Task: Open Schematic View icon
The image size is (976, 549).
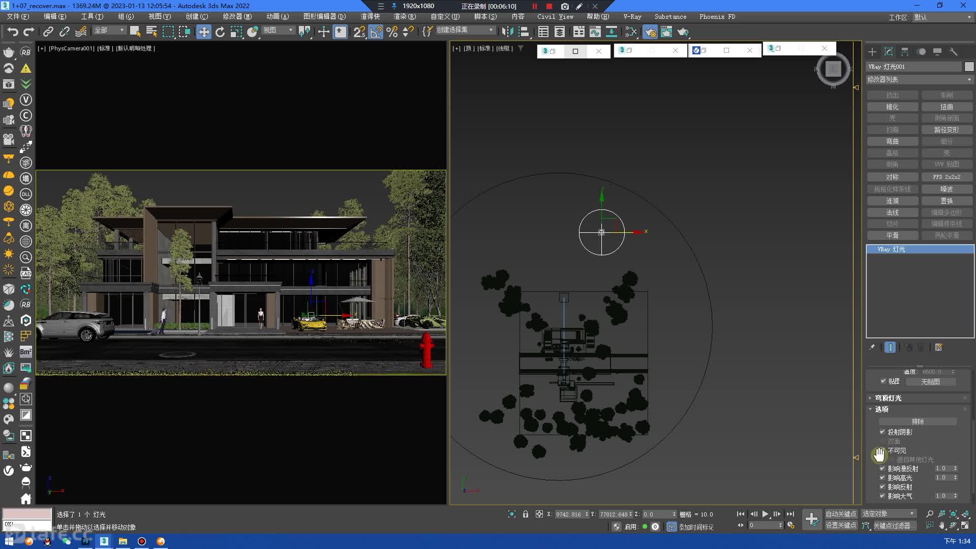Action: click(x=612, y=32)
